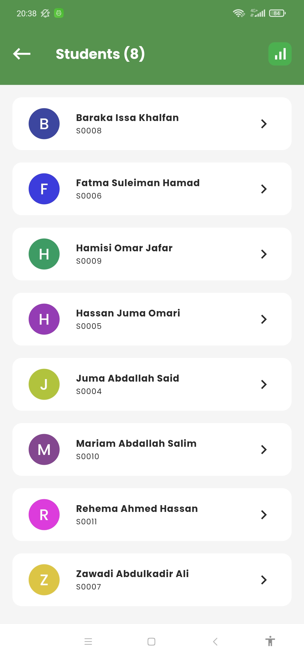Tap Fatma's F avatar circle
Screen dimensions: 304x660
coord(44,189)
